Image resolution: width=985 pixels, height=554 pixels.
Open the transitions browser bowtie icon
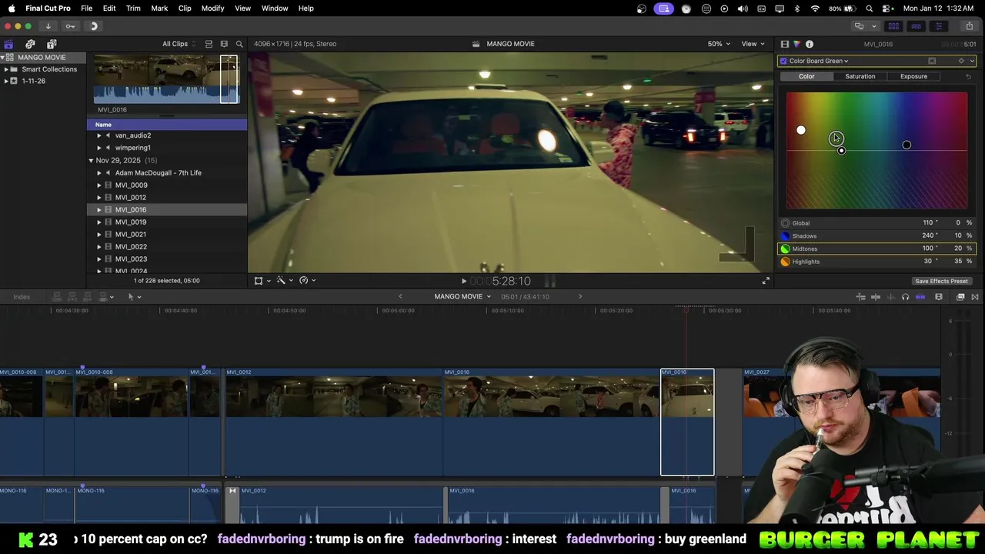[975, 297]
